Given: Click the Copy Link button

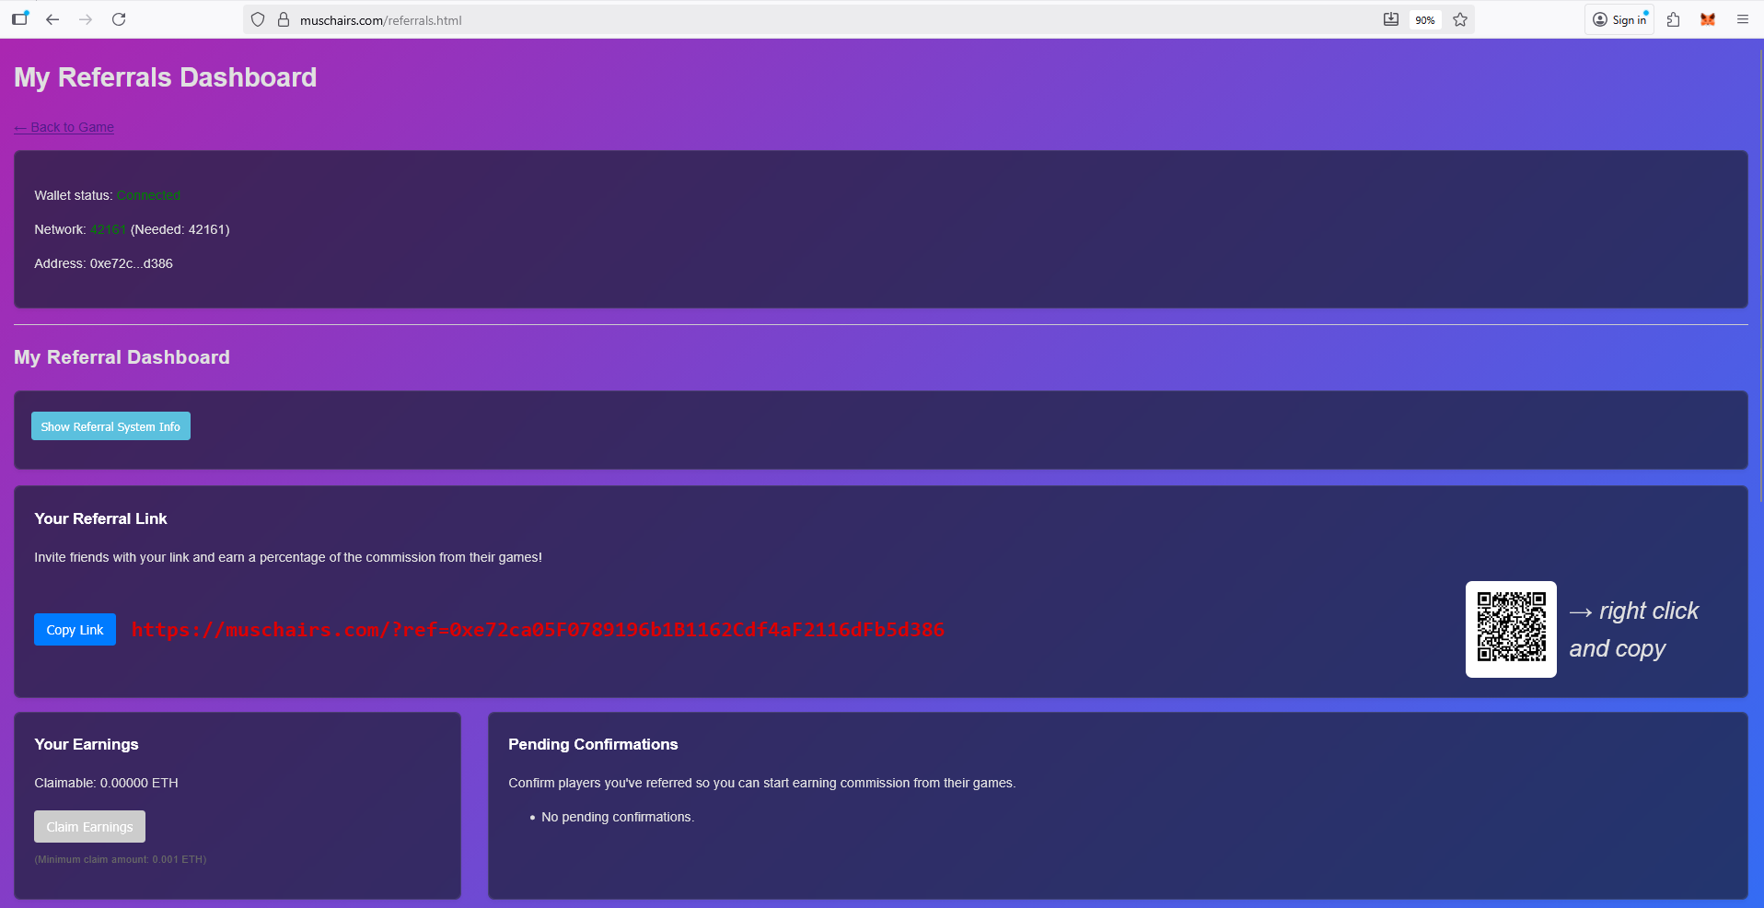Looking at the screenshot, I should click(x=75, y=630).
